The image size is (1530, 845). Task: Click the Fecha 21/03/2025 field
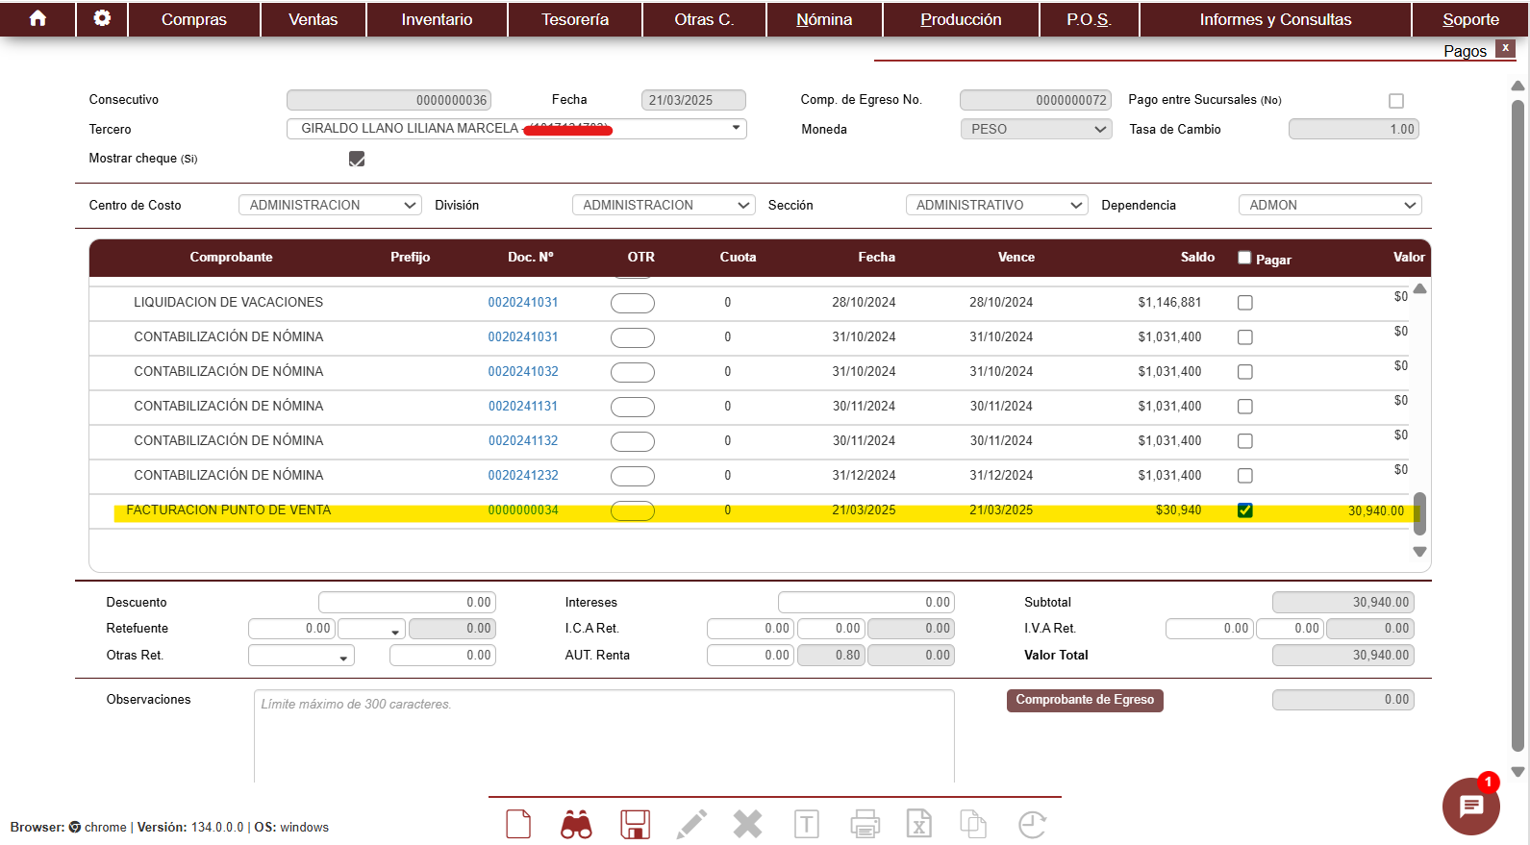coord(693,100)
